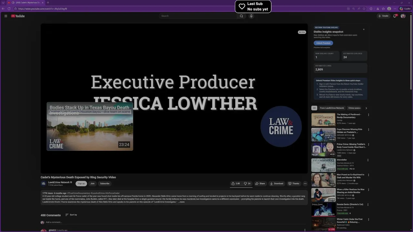Dislike the video with thumbs down
413x232 pixels.
[247, 184]
